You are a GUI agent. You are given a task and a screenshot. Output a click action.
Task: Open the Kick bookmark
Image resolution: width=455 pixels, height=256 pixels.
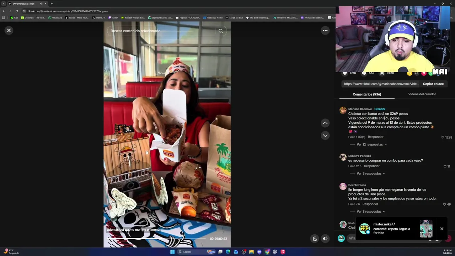click(14, 18)
